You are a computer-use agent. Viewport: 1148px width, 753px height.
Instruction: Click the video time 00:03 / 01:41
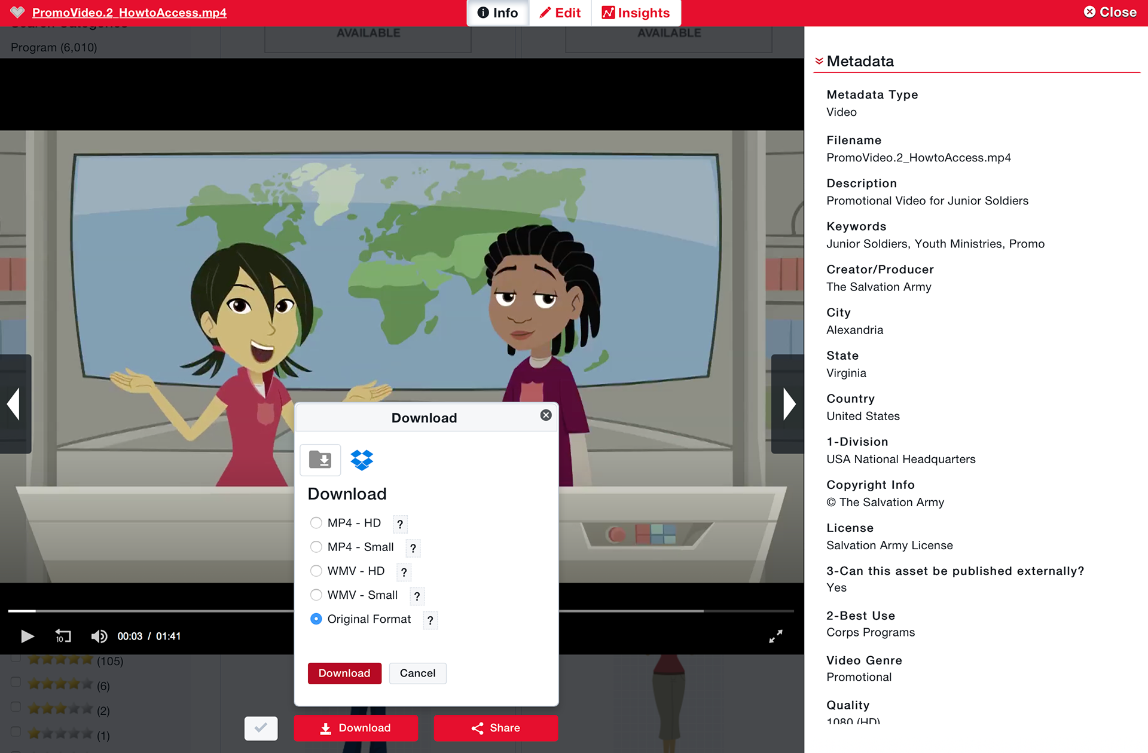click(149, 636)
